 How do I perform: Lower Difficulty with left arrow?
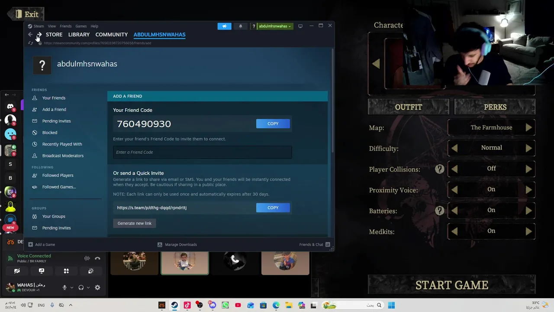[x=454, y=148]
